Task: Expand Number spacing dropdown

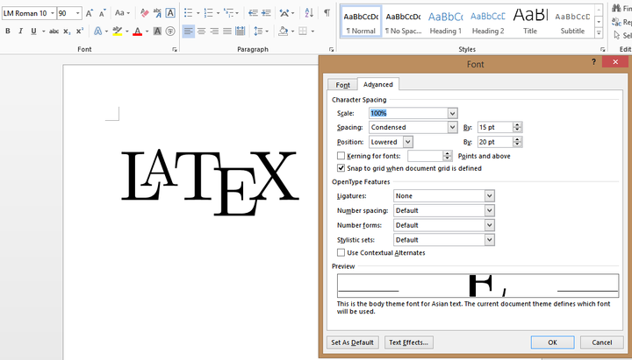Action: coord(489,210)
